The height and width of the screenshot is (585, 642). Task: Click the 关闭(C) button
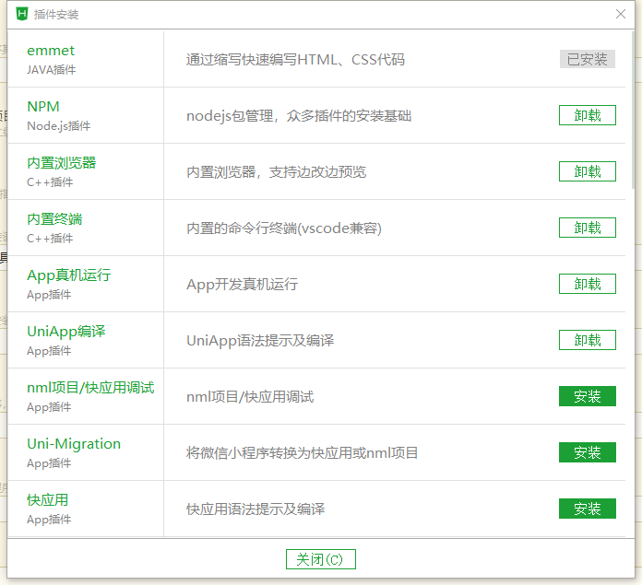tap(321, 559)
